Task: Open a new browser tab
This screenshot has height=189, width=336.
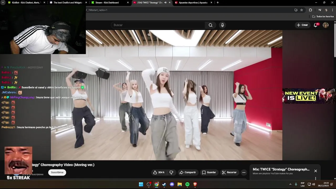Action: tap(218, 3)
